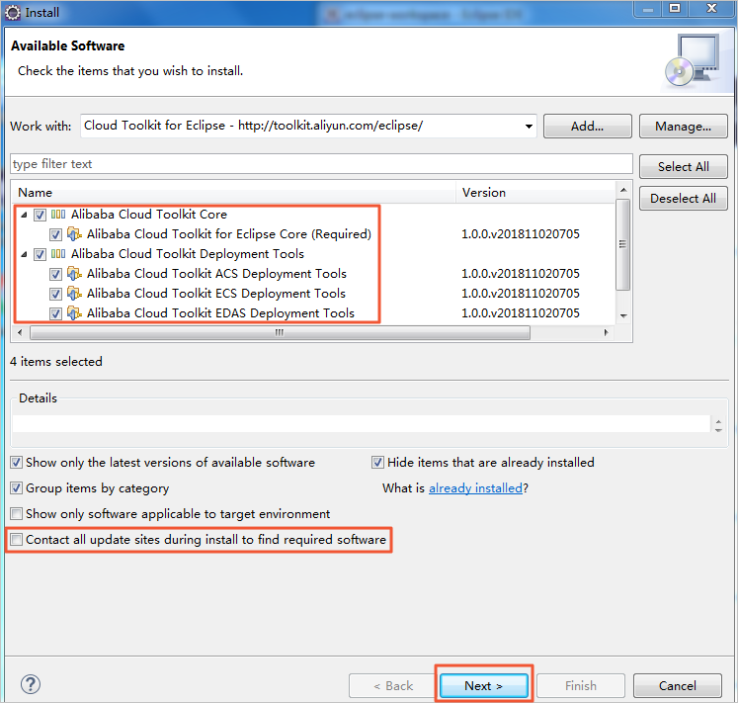Image resolution: width=738 pixels, height=703 pixels.
Task: Collapse the Alibaba Cloud Toolkit Core tree node
Action: [24, 215]
